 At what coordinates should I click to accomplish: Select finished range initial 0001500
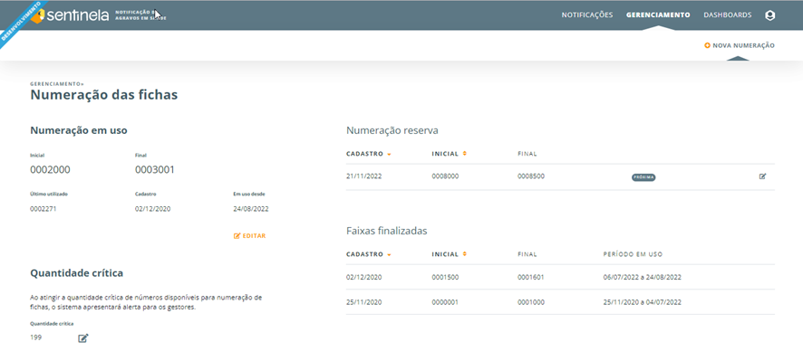coord(445,277)
